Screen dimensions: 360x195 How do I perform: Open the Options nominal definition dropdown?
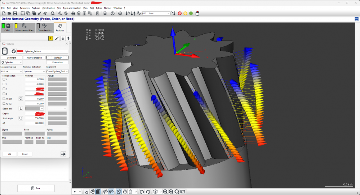coord(34,72)
